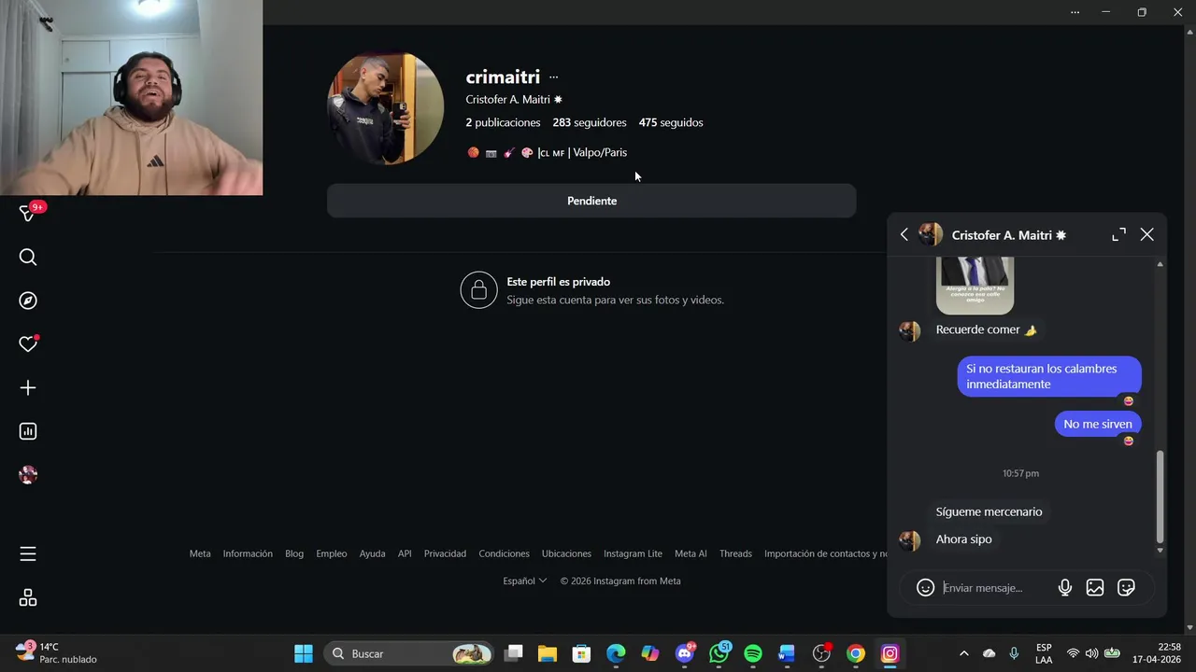Click 475 seguidos count

tap(671, 122)
